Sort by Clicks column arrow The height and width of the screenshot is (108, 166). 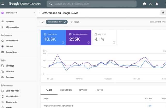point(146,99)
